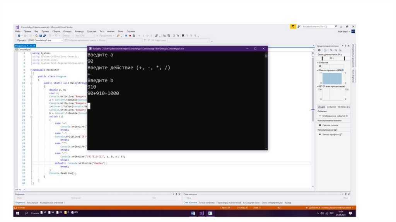396x222 pixels.
Task: Open the Правка menu
Action: pyautogui.click(x=27, y=31)
